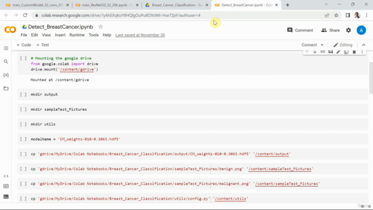Open the Edit menu

point(34,35)
